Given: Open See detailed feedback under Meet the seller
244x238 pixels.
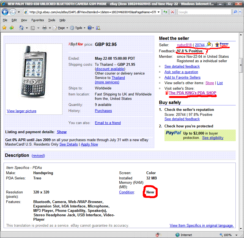Looking at the screenshot, I should [182, 67].
